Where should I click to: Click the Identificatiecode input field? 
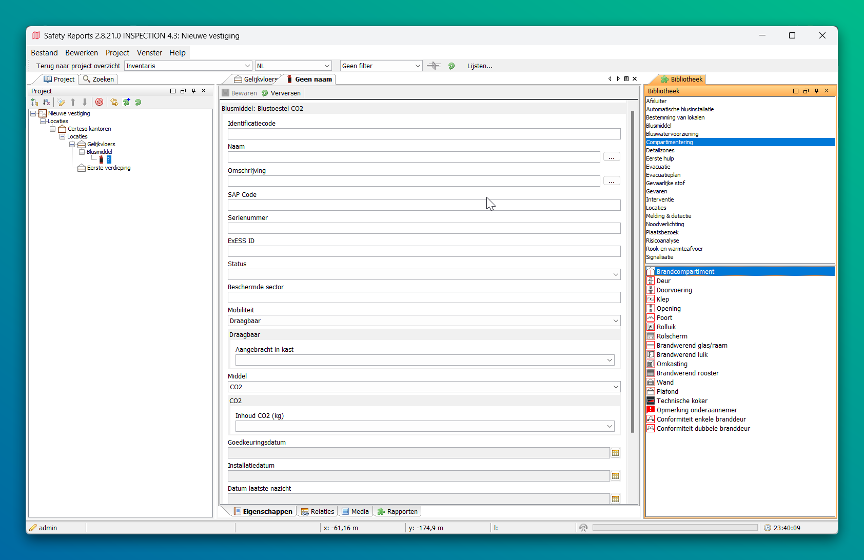pos(424,134)
